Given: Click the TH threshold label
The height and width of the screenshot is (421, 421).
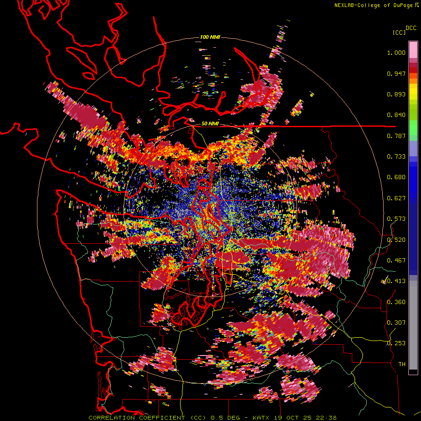Looking at the screenshot, I should point(402,364).
